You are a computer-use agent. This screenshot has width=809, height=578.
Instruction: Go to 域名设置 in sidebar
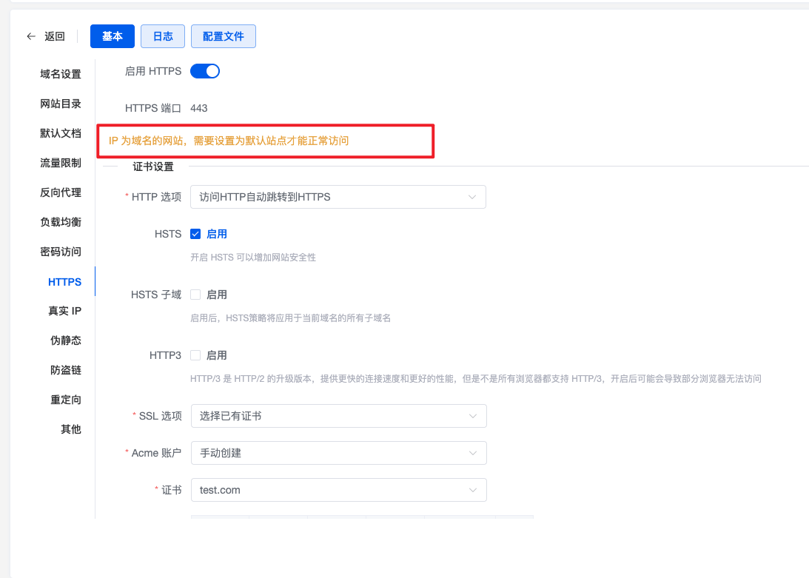pos(61,74)
